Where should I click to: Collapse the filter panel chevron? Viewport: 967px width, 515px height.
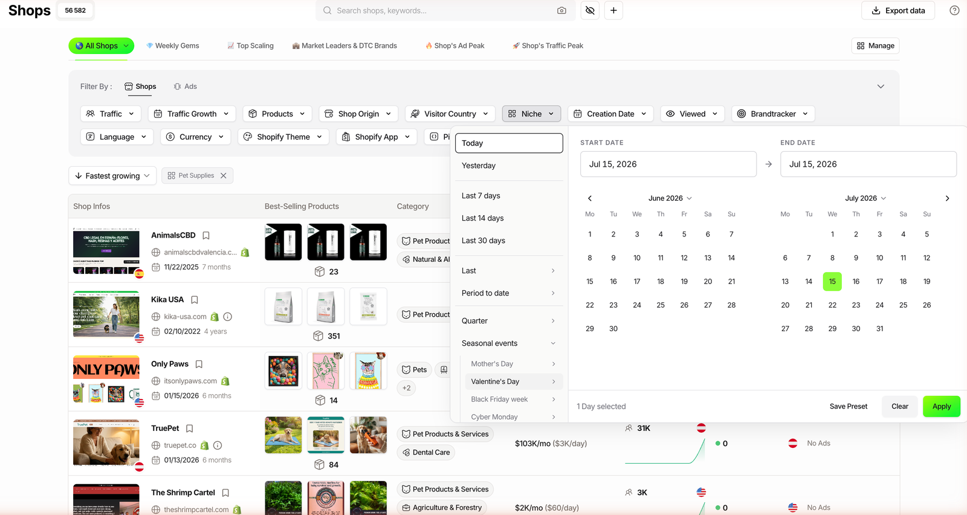[881, 86]
